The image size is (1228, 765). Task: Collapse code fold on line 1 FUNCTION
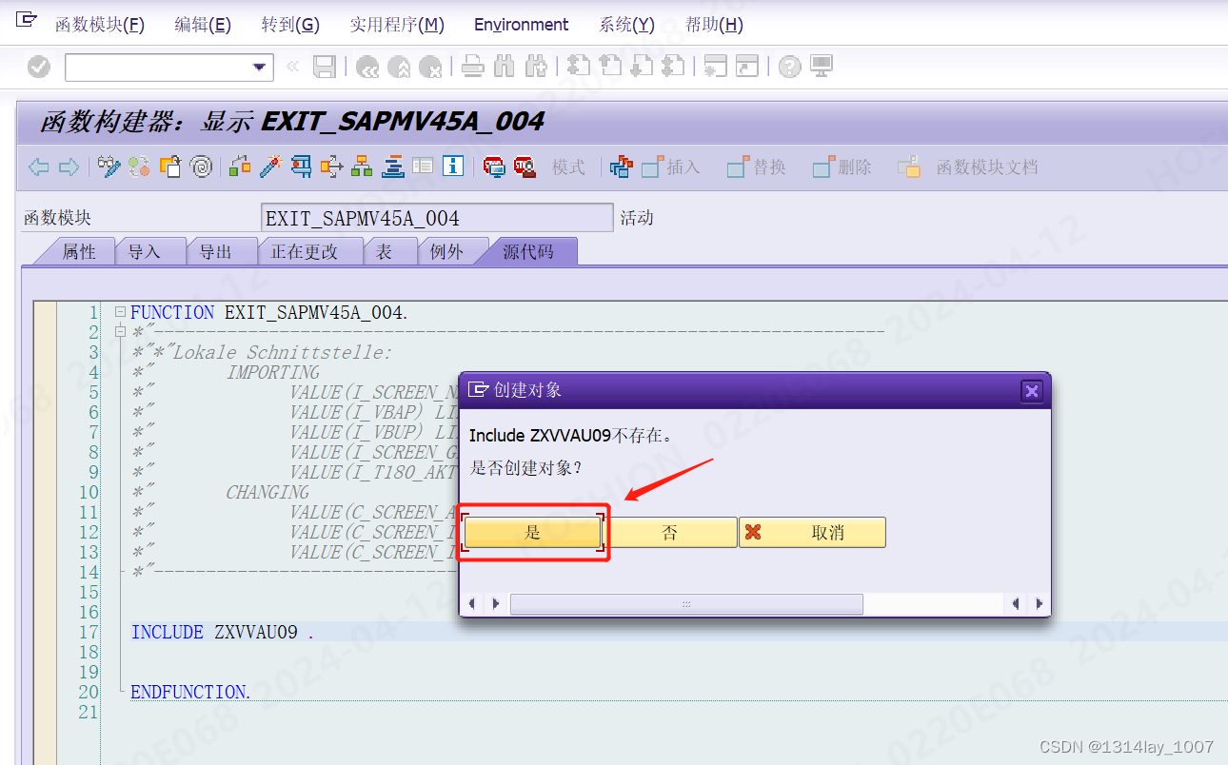(x=120, y=312)
